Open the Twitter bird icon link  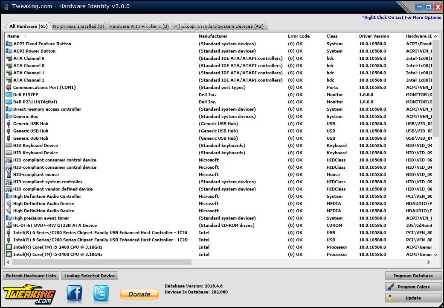[101, 293]
